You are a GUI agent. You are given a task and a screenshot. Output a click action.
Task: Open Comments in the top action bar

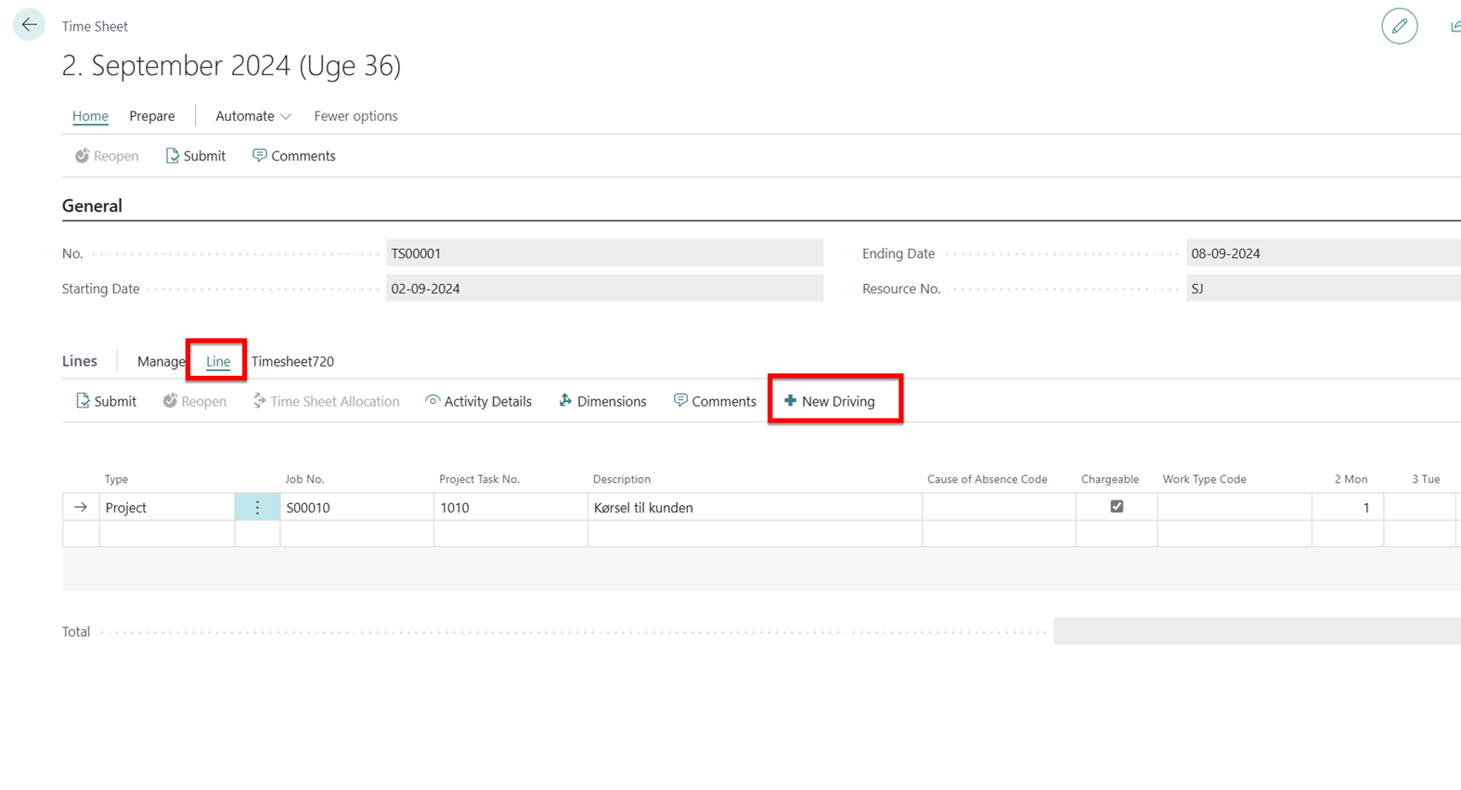point(293,156)
